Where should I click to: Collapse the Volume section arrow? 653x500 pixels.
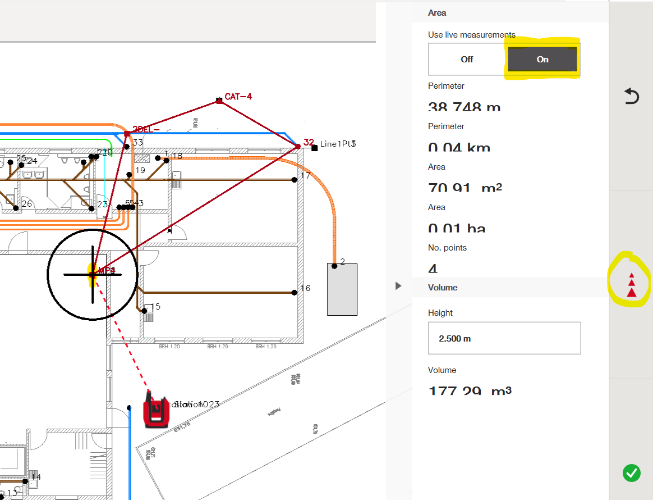click(398, 286)
